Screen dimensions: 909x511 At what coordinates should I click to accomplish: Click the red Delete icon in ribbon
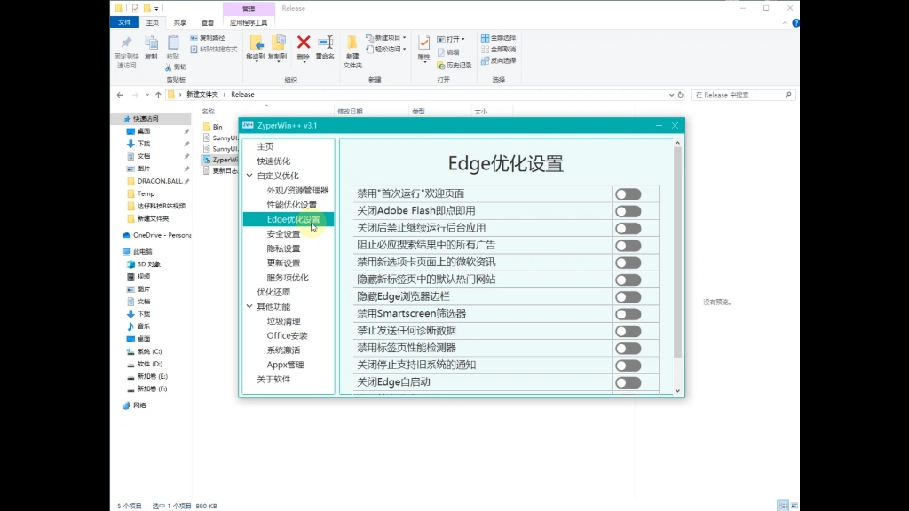(x=304, y=43)
